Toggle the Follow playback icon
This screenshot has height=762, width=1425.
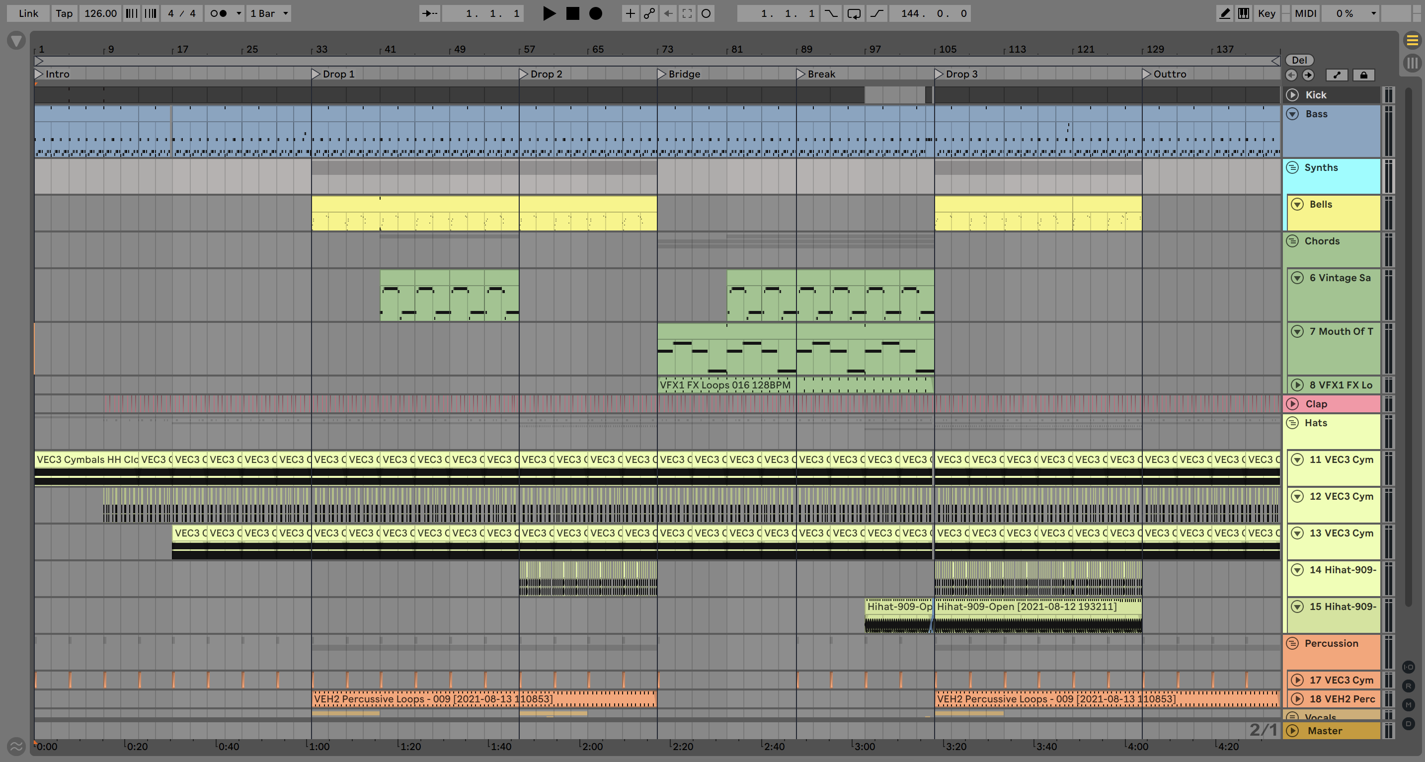click(x=429, y=13)
